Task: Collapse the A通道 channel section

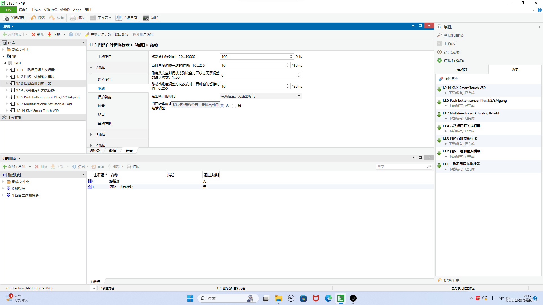Action: (91, 67)
